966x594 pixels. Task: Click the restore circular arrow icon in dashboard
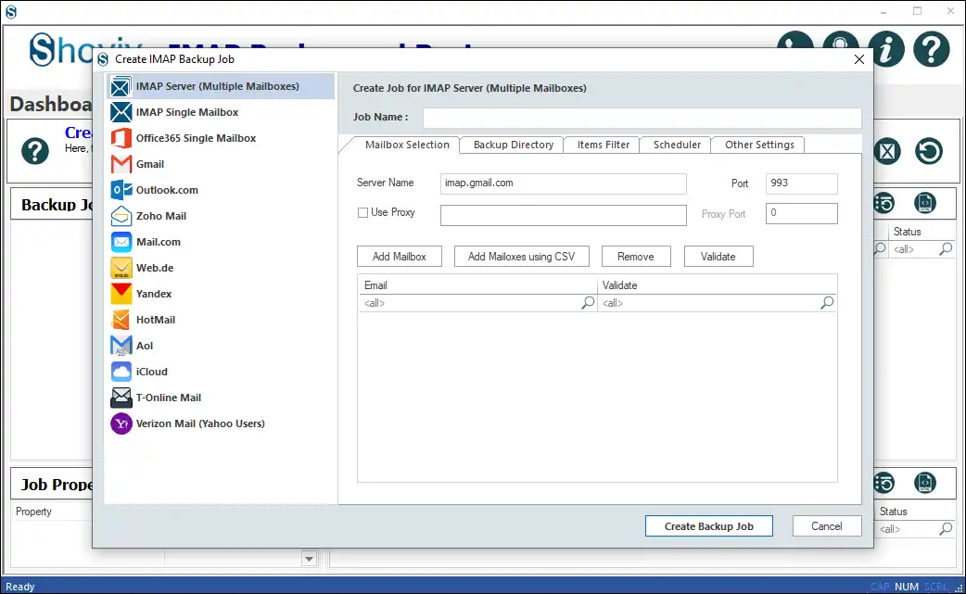(928, 151)
